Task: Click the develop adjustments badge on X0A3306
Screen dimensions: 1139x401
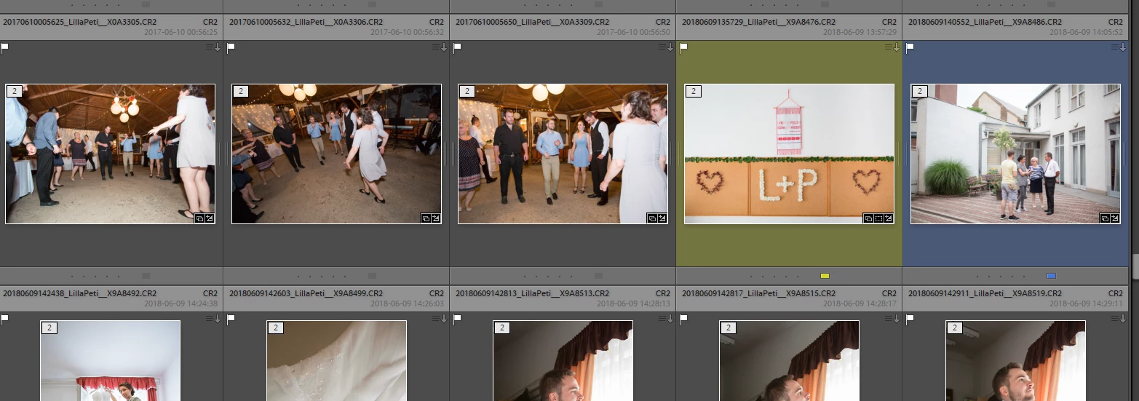Action: click(x=436, y=218)
